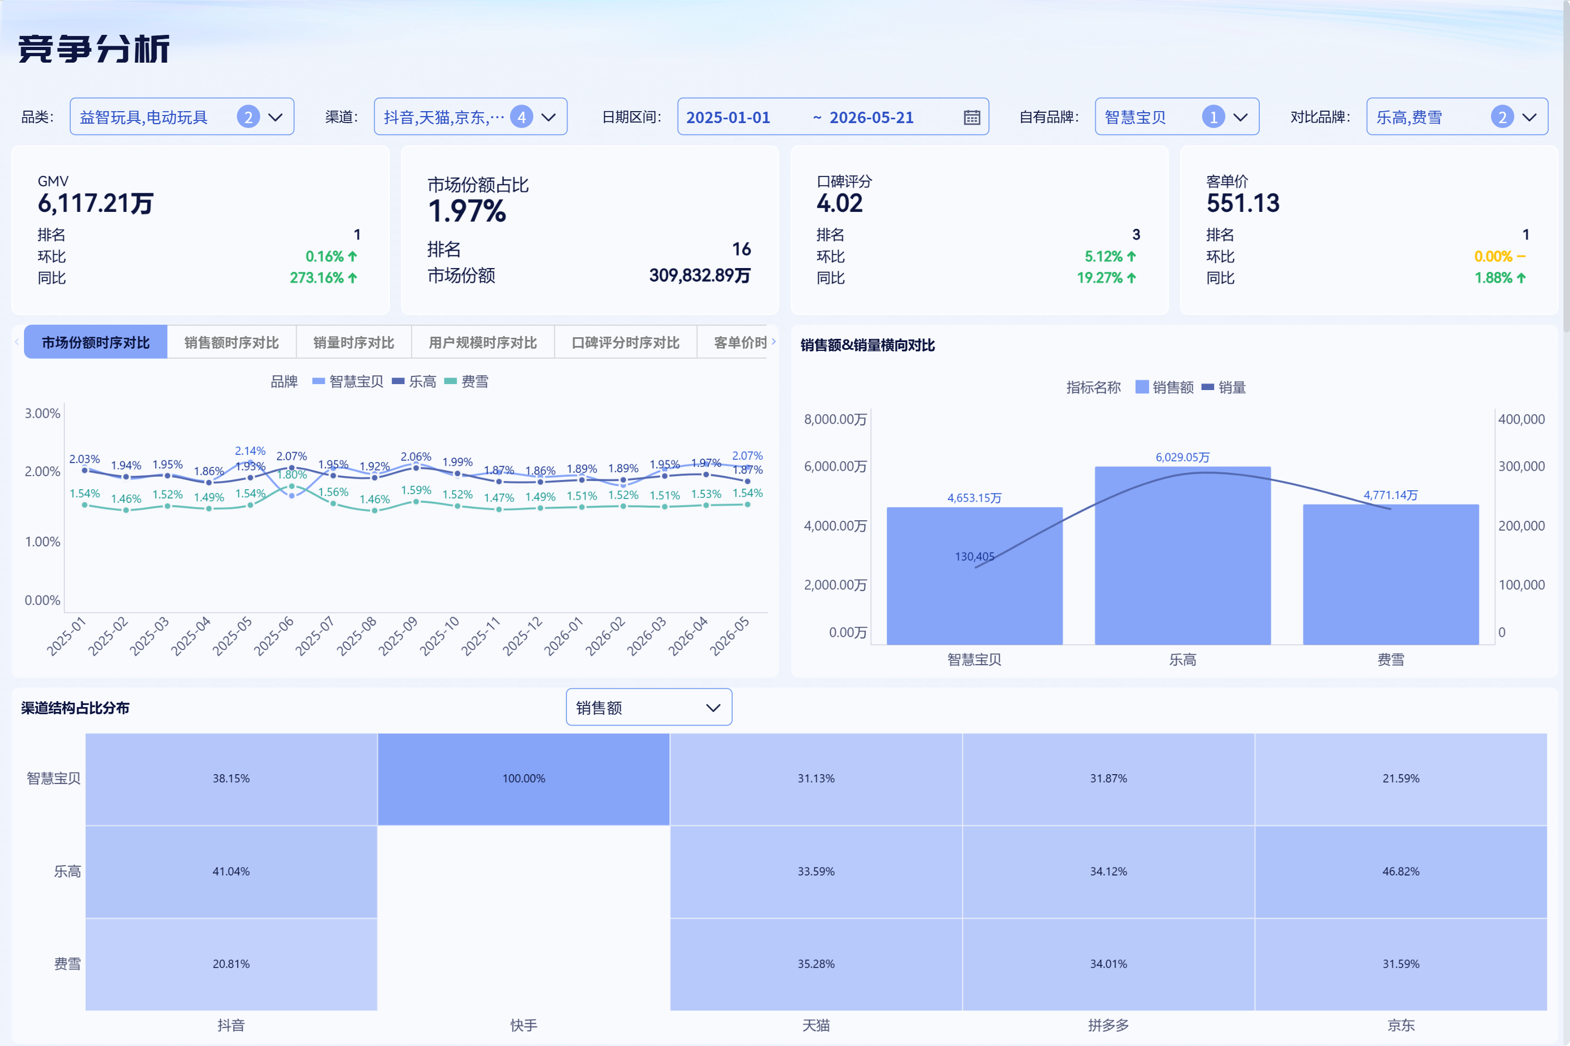Select the 费雪 京东 31.59% cell
The width and height of the screenshot is (1570, 1046).
1400,965
